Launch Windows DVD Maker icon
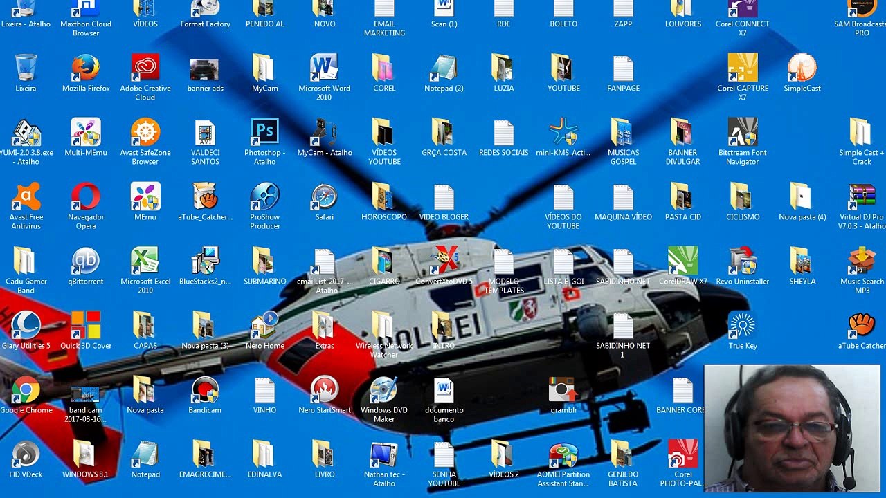This screenshot has width=886, height=498. point(383,390)
